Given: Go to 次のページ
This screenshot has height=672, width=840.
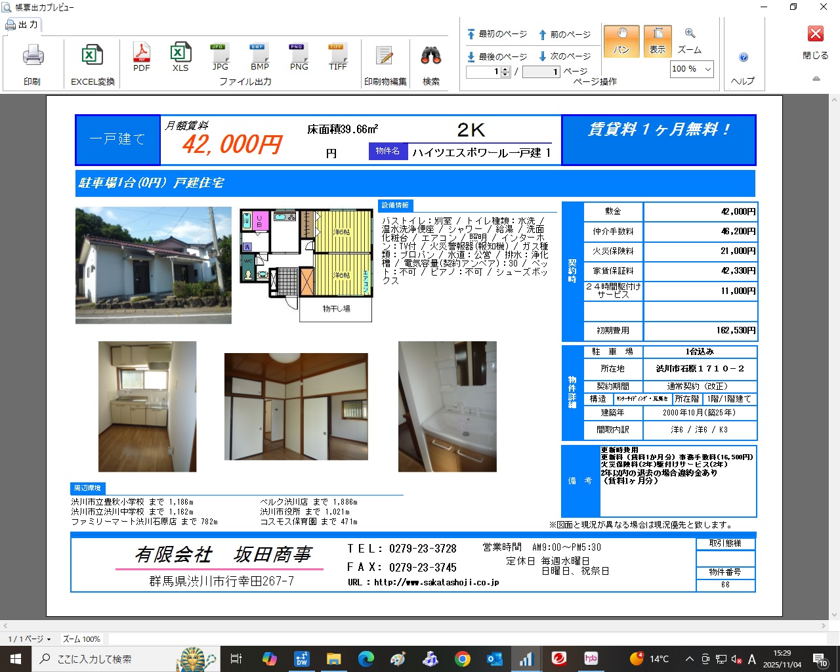Looking at the screenshot, I should (564, 56).
